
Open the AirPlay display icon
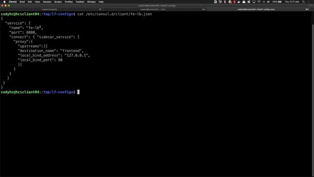tap(254, 2)
